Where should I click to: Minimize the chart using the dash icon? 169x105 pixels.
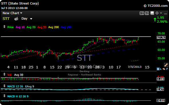coord(166,14)
